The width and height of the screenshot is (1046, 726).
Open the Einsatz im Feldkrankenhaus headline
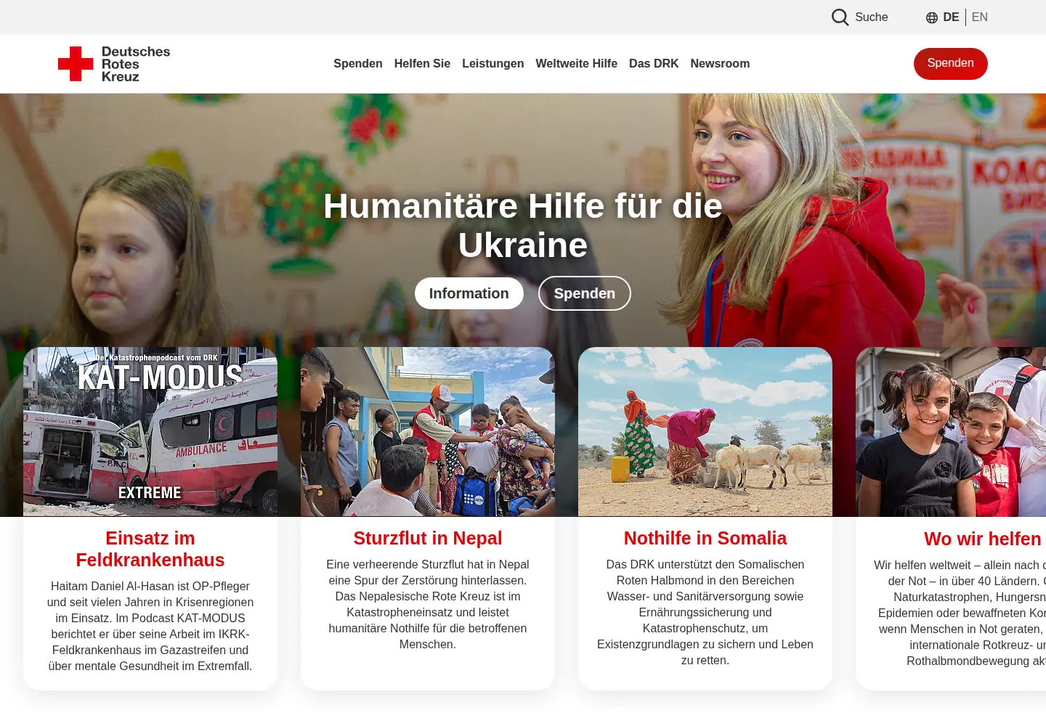(150, 549)
